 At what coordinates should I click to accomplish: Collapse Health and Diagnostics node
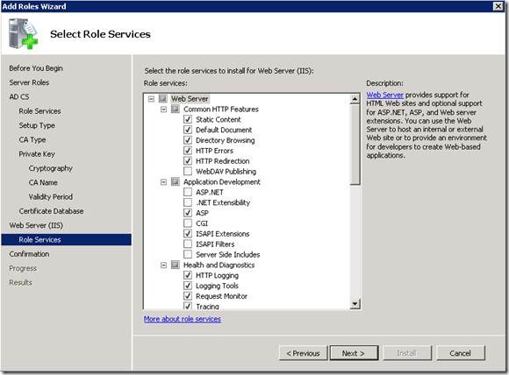(x=163, y=265)
